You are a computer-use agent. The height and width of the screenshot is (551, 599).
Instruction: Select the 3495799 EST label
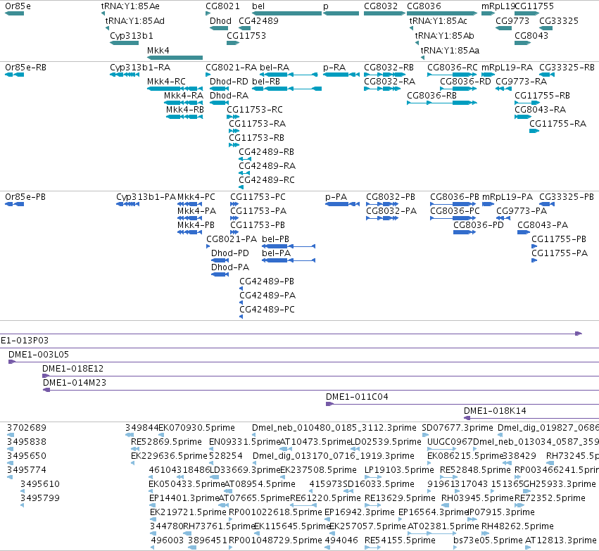(x=40, y=498)
